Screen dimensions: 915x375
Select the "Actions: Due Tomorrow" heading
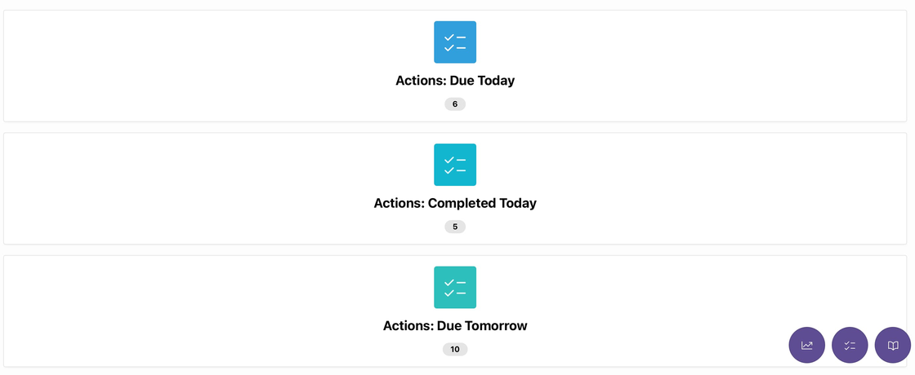tap(455, 325)
